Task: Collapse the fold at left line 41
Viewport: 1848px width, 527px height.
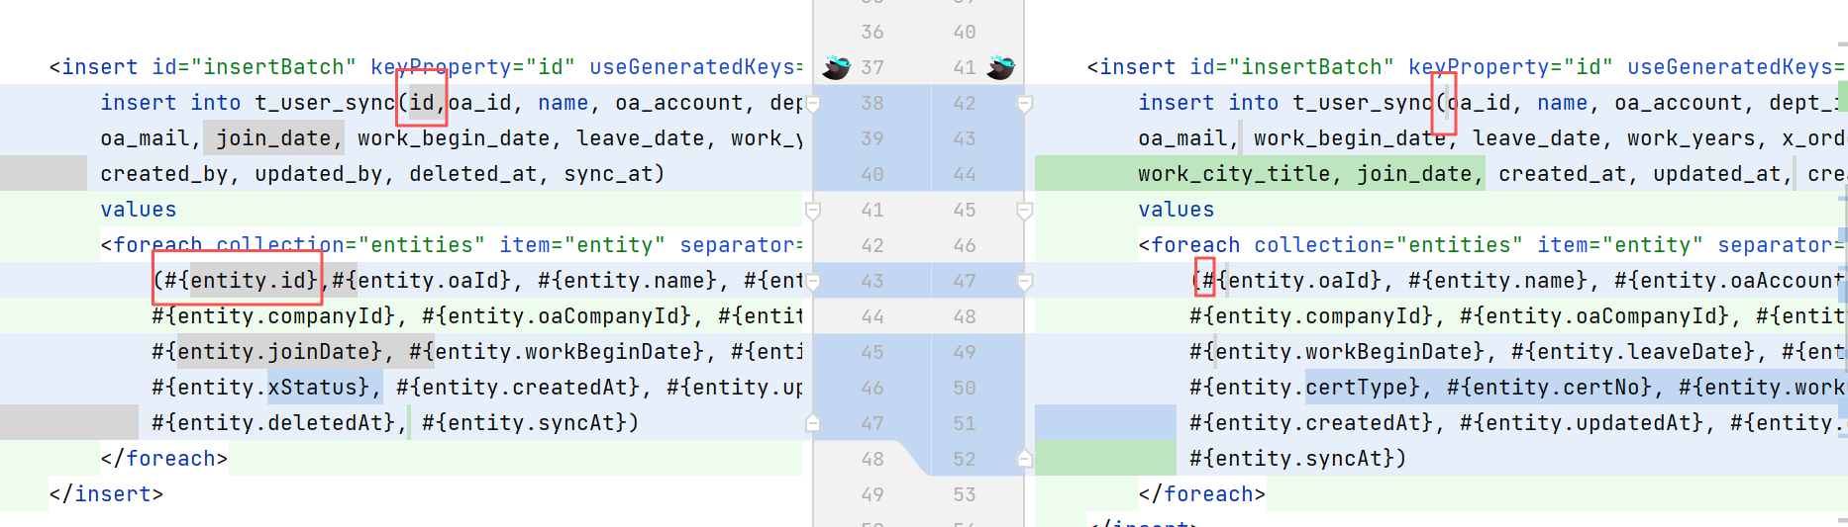Action: (x=813, y=210)
